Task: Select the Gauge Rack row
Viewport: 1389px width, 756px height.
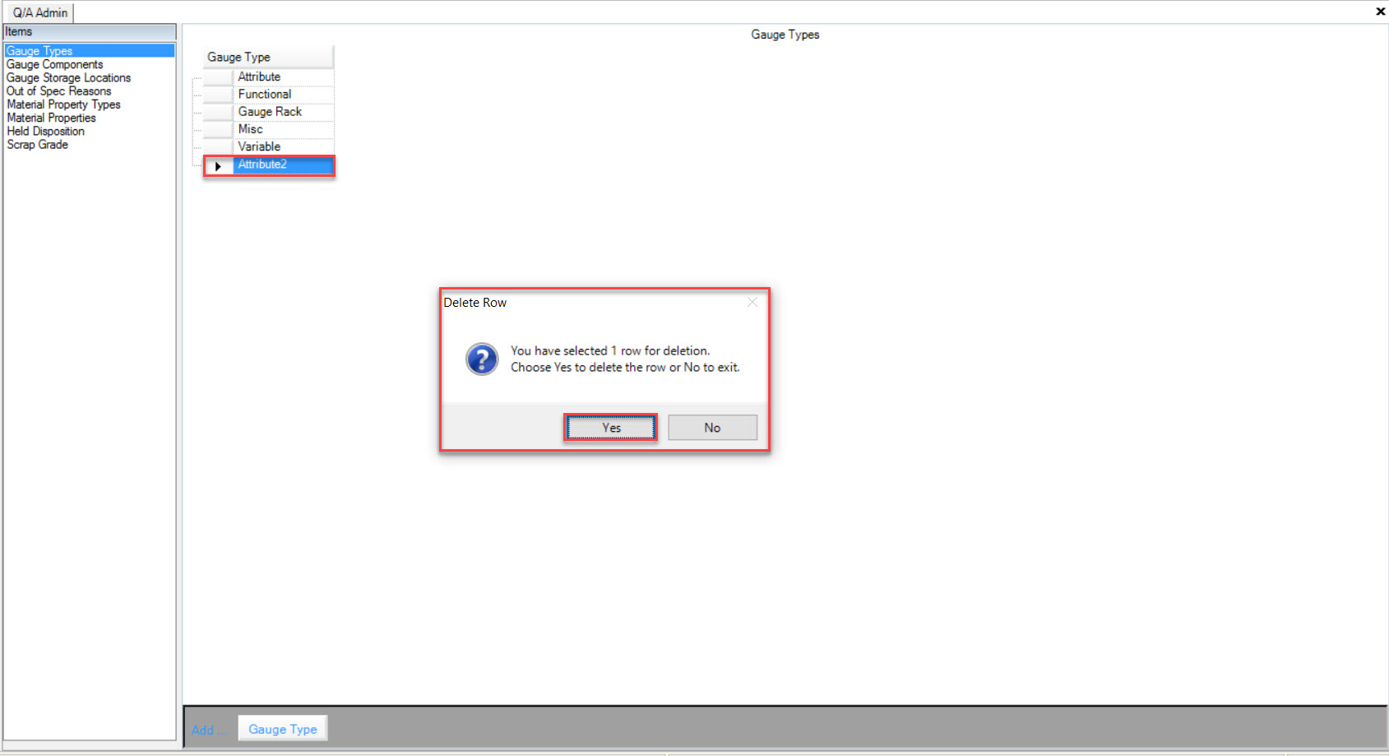Action: pos(284,111)
